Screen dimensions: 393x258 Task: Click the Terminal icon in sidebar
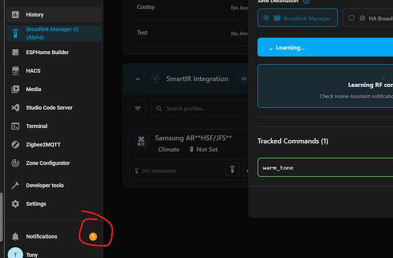click(15, 126)
